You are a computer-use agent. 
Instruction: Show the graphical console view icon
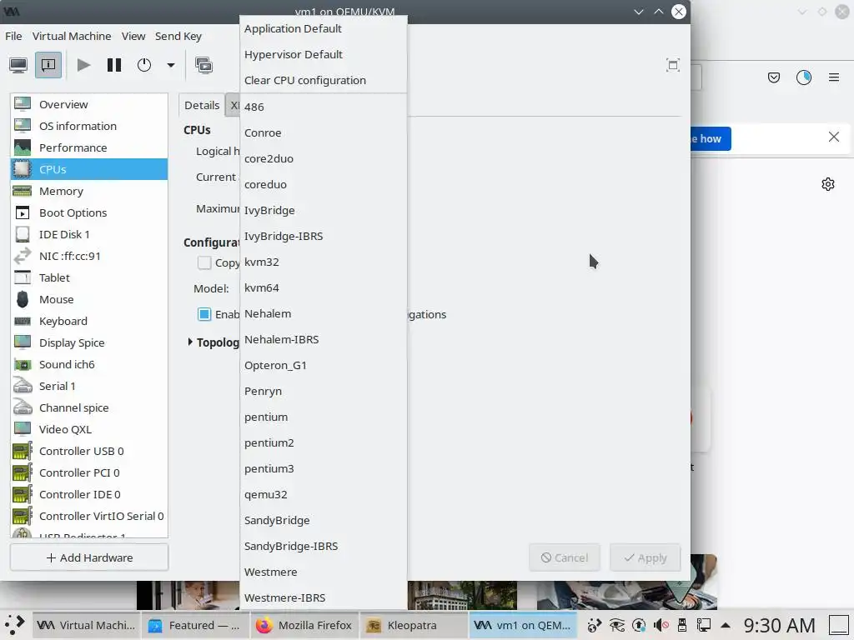[x=18, y=65]
